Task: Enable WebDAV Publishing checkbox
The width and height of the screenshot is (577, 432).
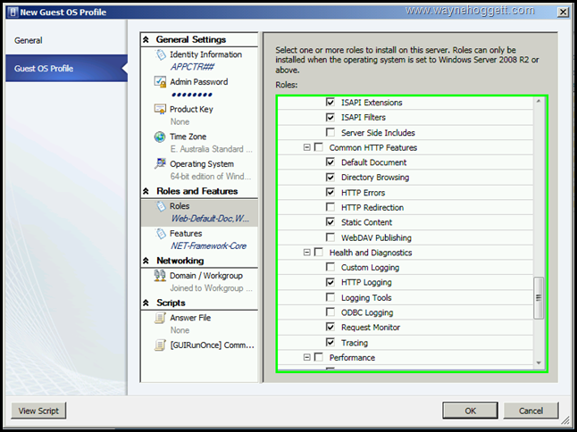Action: pos(330,237)
